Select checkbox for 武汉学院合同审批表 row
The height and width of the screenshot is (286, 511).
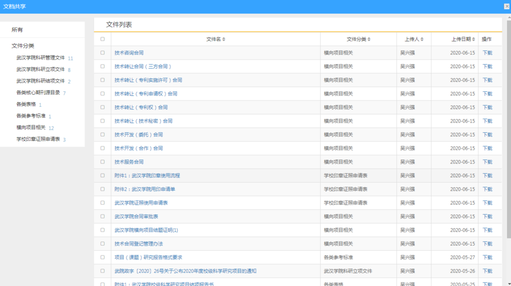coord(102,216)
